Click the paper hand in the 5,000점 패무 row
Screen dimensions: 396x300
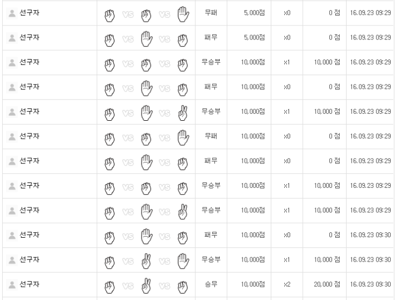click(145, 38)
